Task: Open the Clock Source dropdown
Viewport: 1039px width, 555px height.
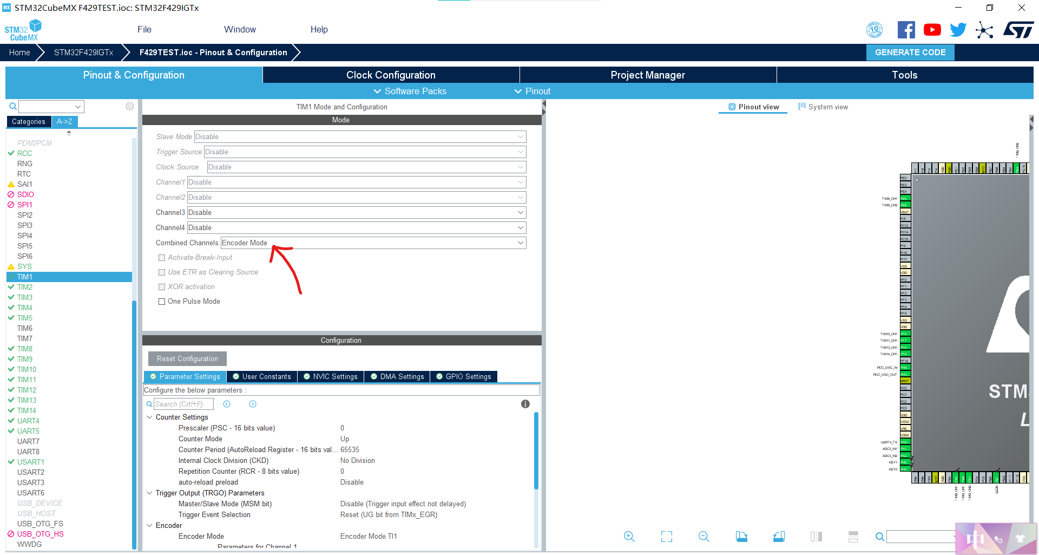Action: 366,167
